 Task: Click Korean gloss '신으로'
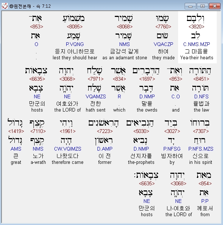(201, 156)
